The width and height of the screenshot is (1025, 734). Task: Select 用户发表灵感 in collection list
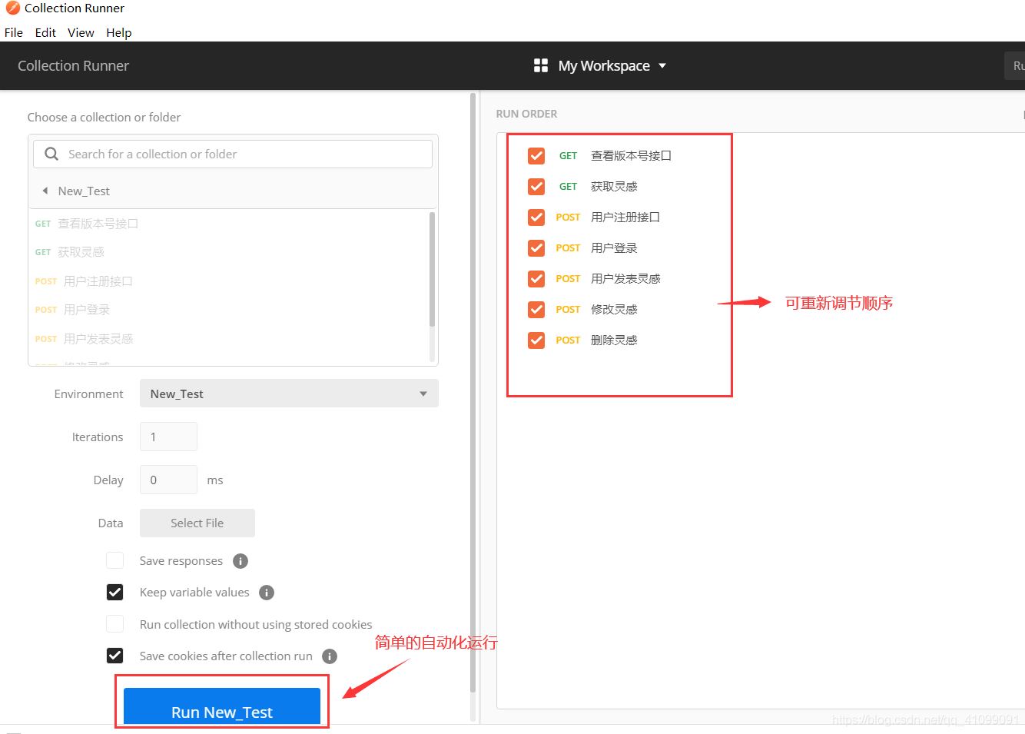98,339
